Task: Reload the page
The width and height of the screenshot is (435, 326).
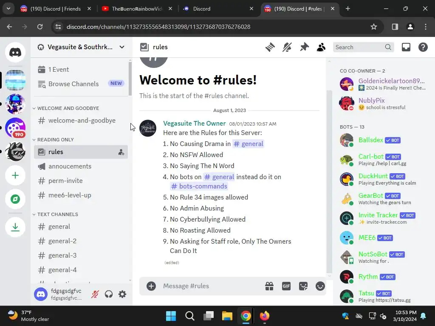Action: (40, 27)
